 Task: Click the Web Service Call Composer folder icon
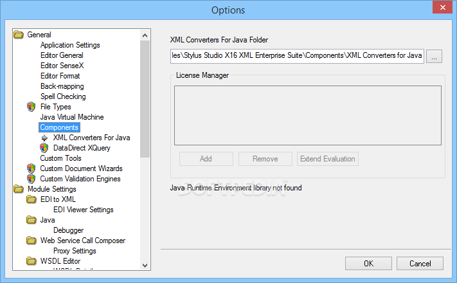31,241
